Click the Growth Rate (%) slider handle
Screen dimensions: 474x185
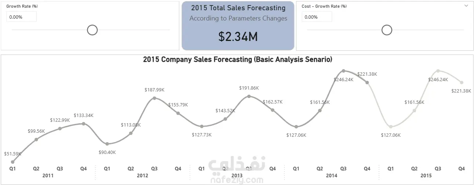click(x=92, y=30)
